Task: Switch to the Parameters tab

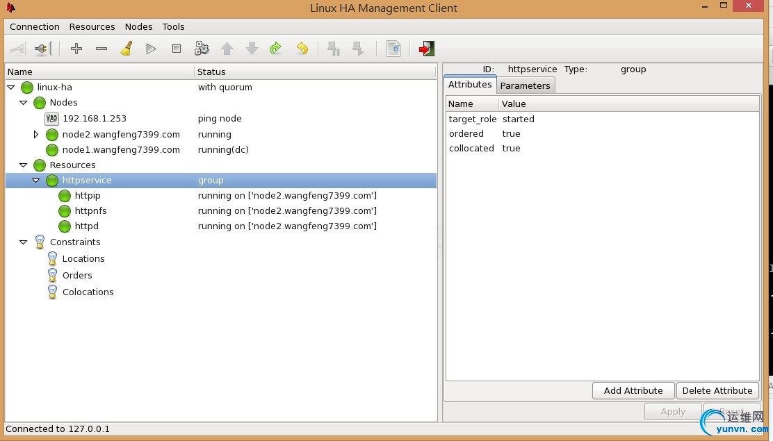Action: point(525,85)
